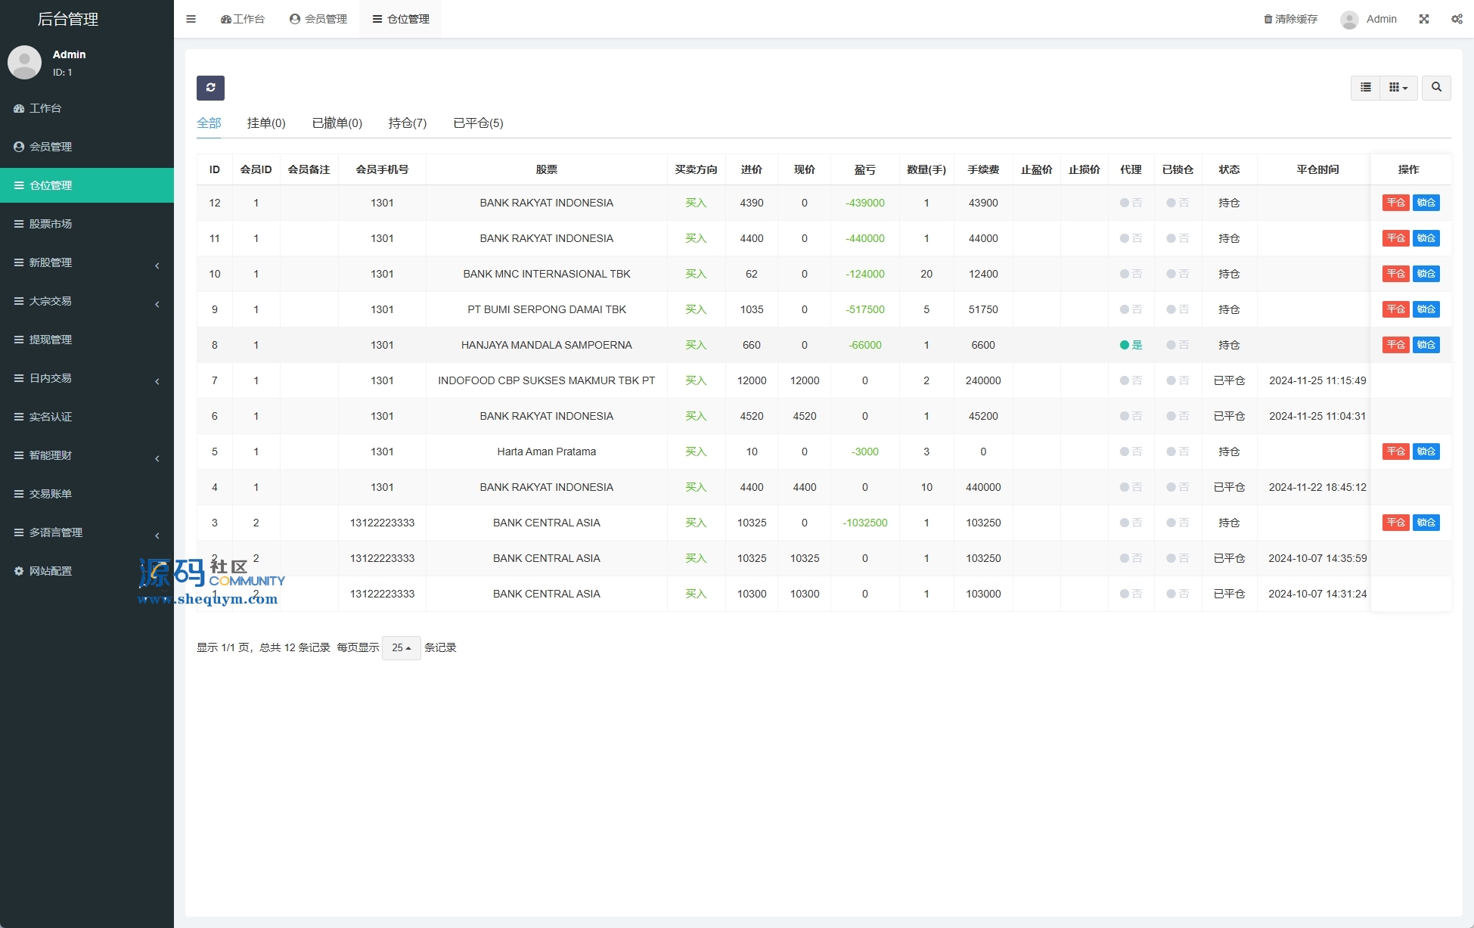Screen dimensions: 1474x928
Task: Switch to 持仓(7) tab
Action: click(407, 123)
